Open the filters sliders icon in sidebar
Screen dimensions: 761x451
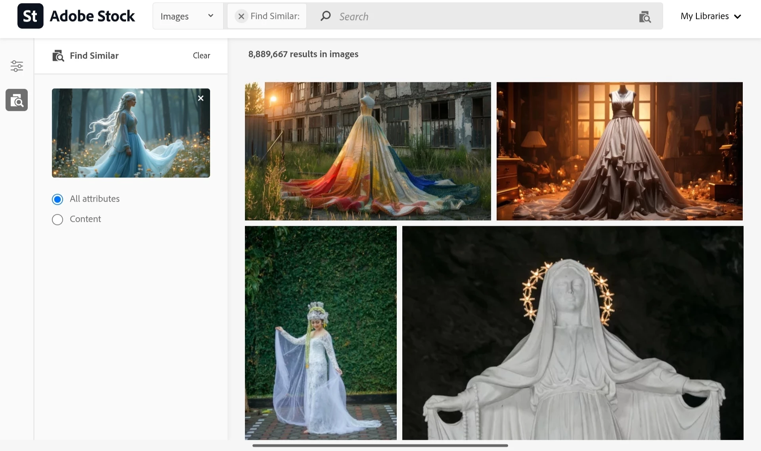point(17,66)
